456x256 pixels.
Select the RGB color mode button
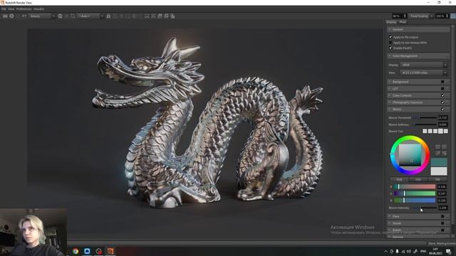pos(399,180)
